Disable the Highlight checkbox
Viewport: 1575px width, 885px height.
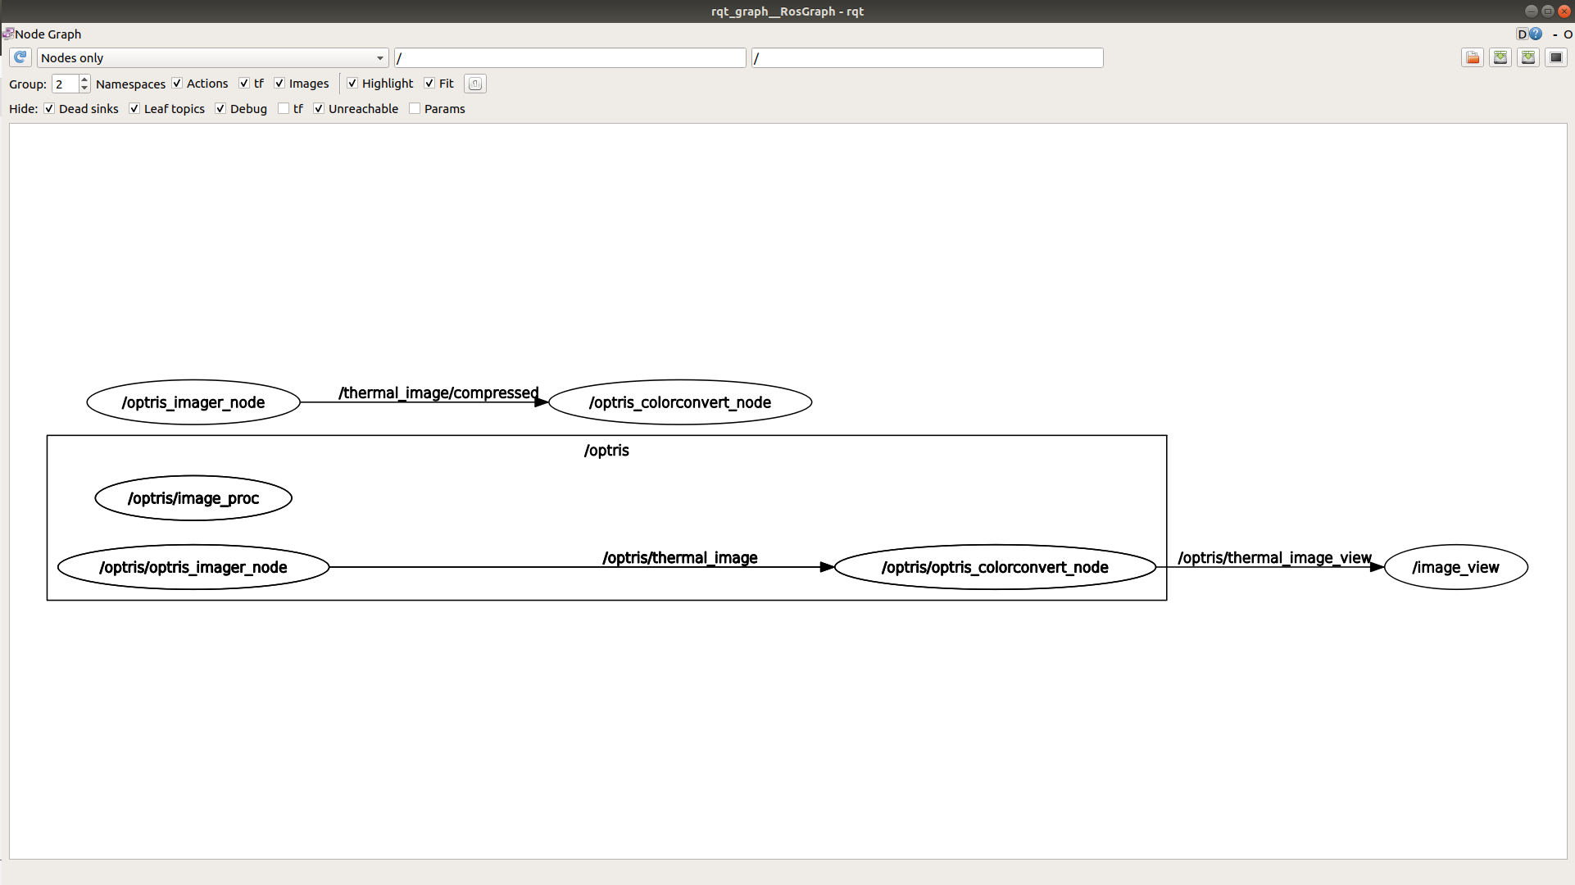click(352, 84)
